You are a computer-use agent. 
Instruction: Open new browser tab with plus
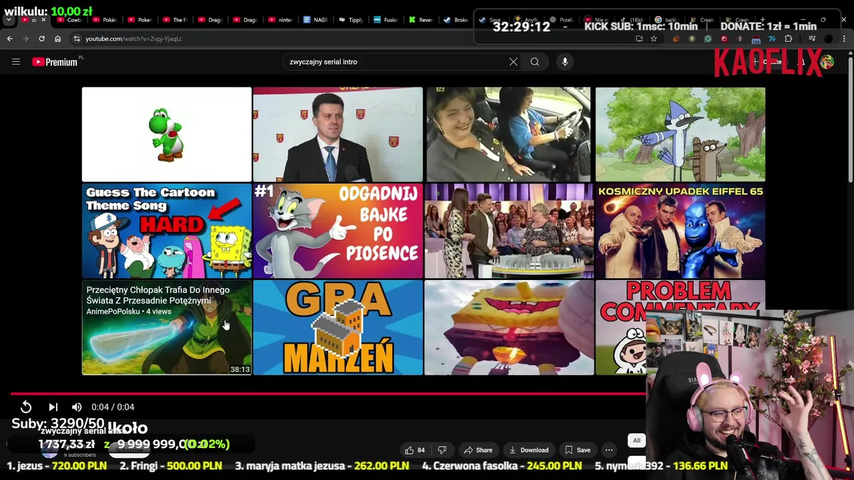point(763,19)
